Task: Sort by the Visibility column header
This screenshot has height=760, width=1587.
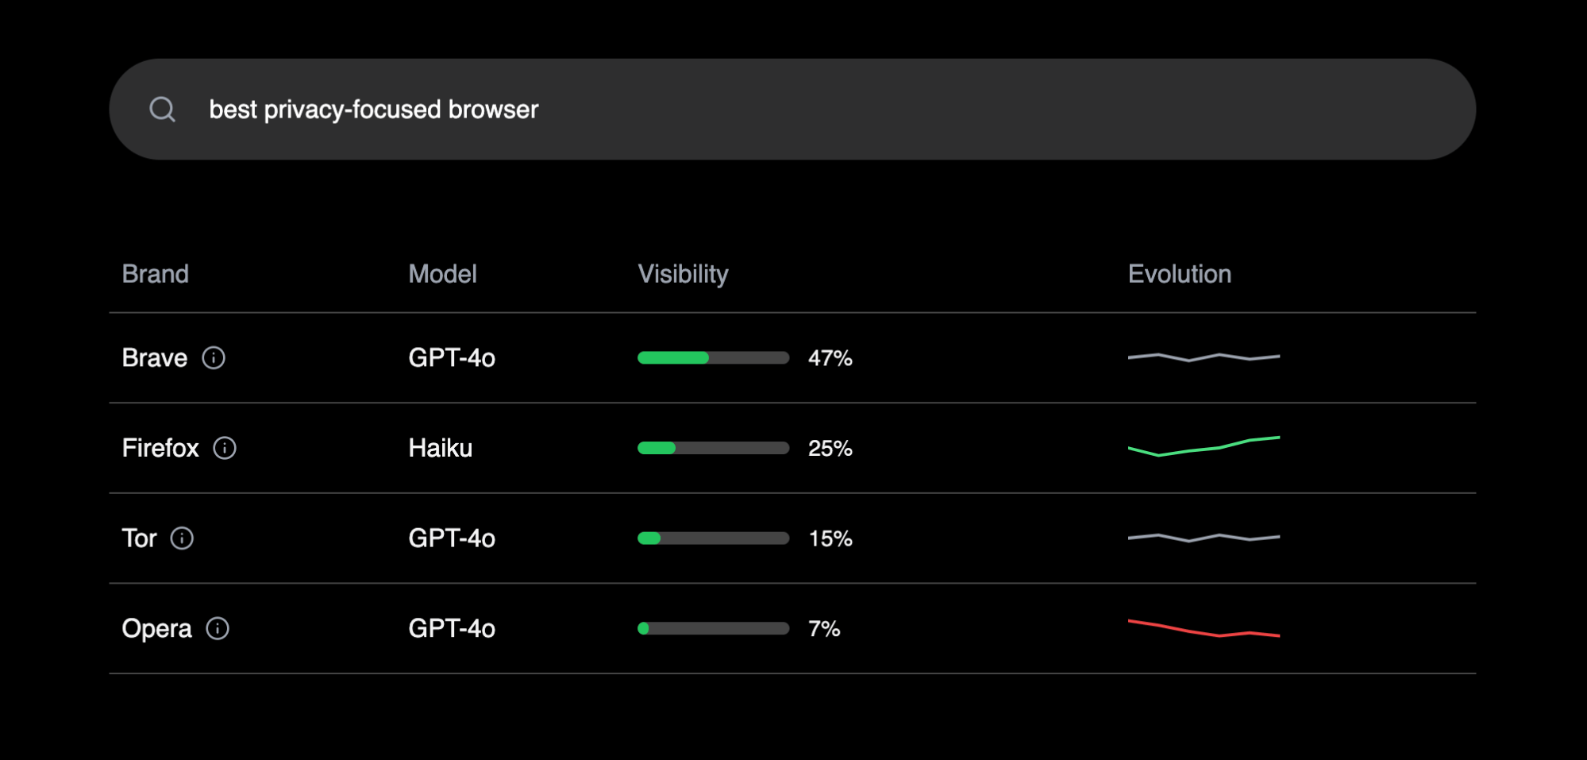Action: [x=683, y=274]
